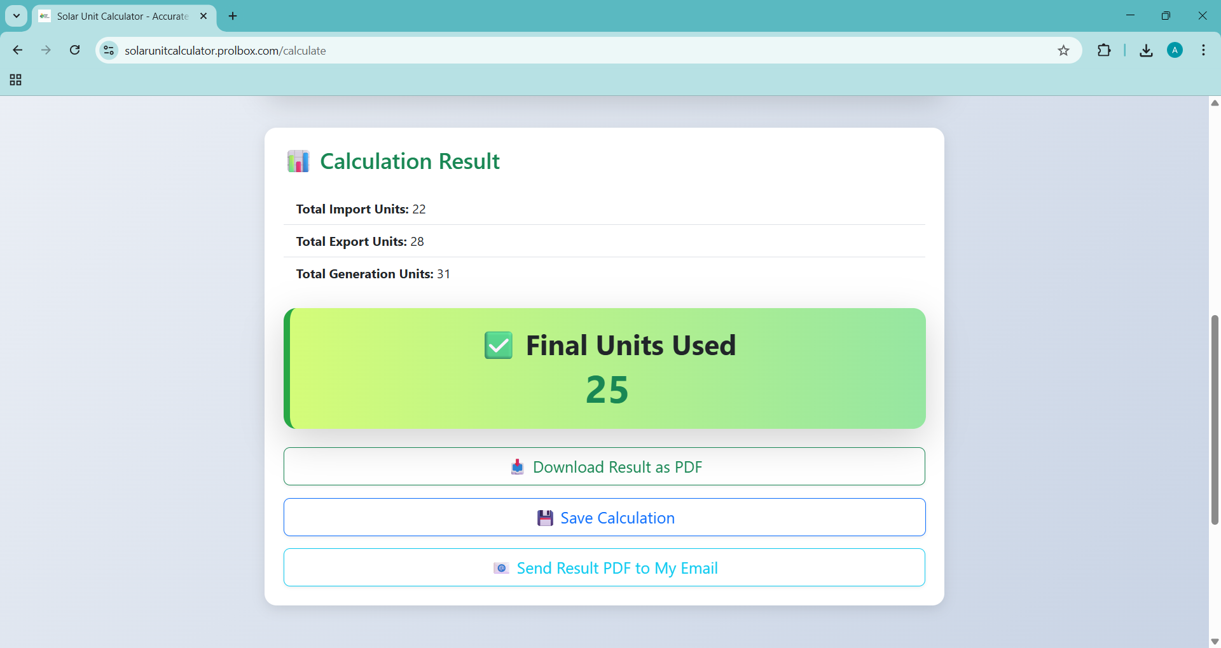Send Result PDF to My Email

pos(604,568)
